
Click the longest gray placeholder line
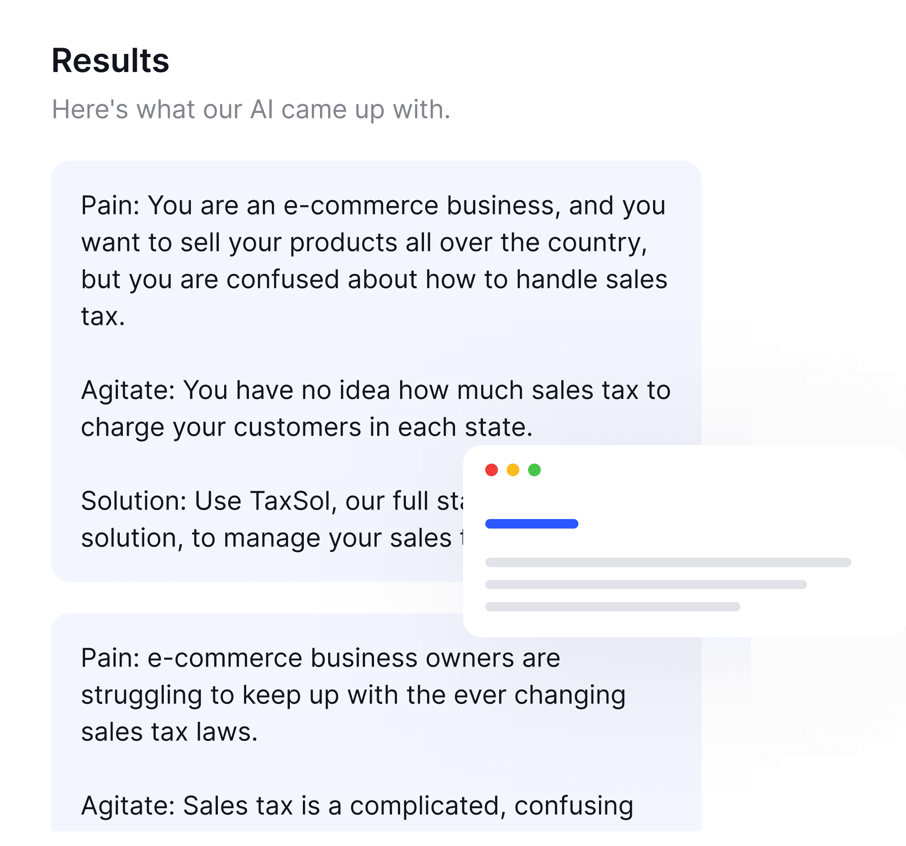[668, 562]
